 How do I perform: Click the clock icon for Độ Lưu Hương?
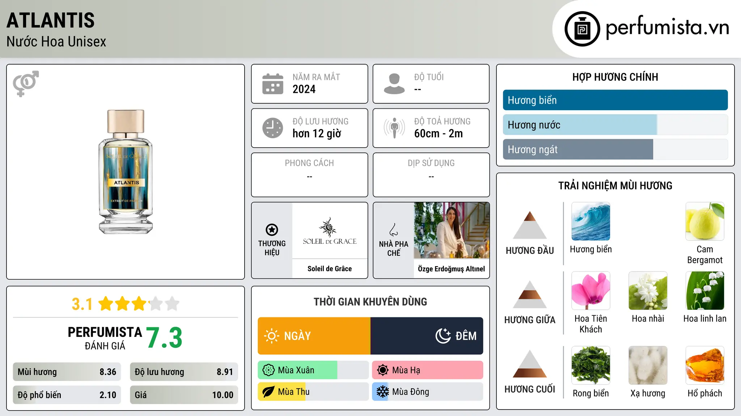tap(273, 128)
